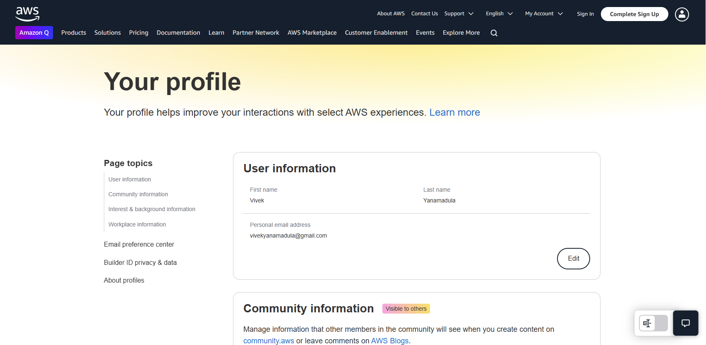Click the Visible to others badge

pyautogui.click(x=406, y=309)
